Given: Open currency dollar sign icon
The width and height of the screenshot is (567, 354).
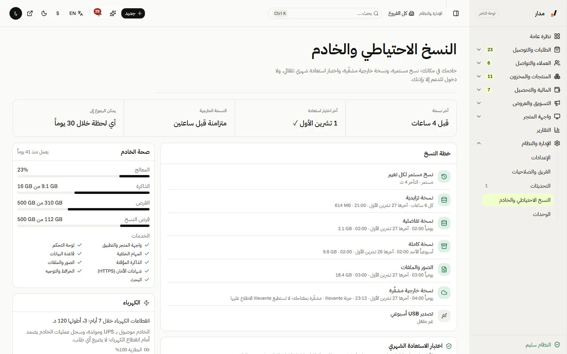Looking at the screenshot, I should (x=58, y=13).
